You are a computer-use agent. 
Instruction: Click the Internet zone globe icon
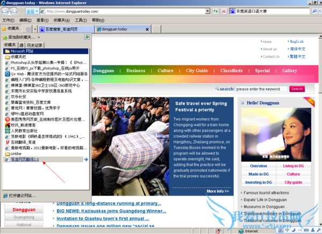[x=241, y=231]
